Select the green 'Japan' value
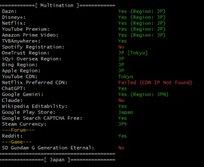This screenshot has height=167, width=204. coord(126,112)
